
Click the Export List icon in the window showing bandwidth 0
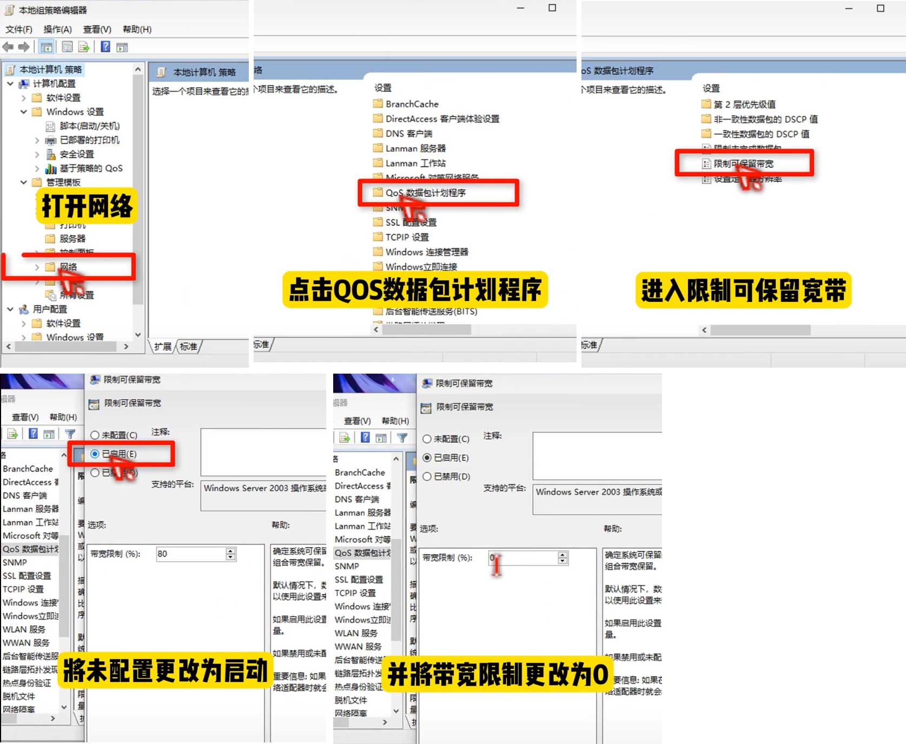344,437
